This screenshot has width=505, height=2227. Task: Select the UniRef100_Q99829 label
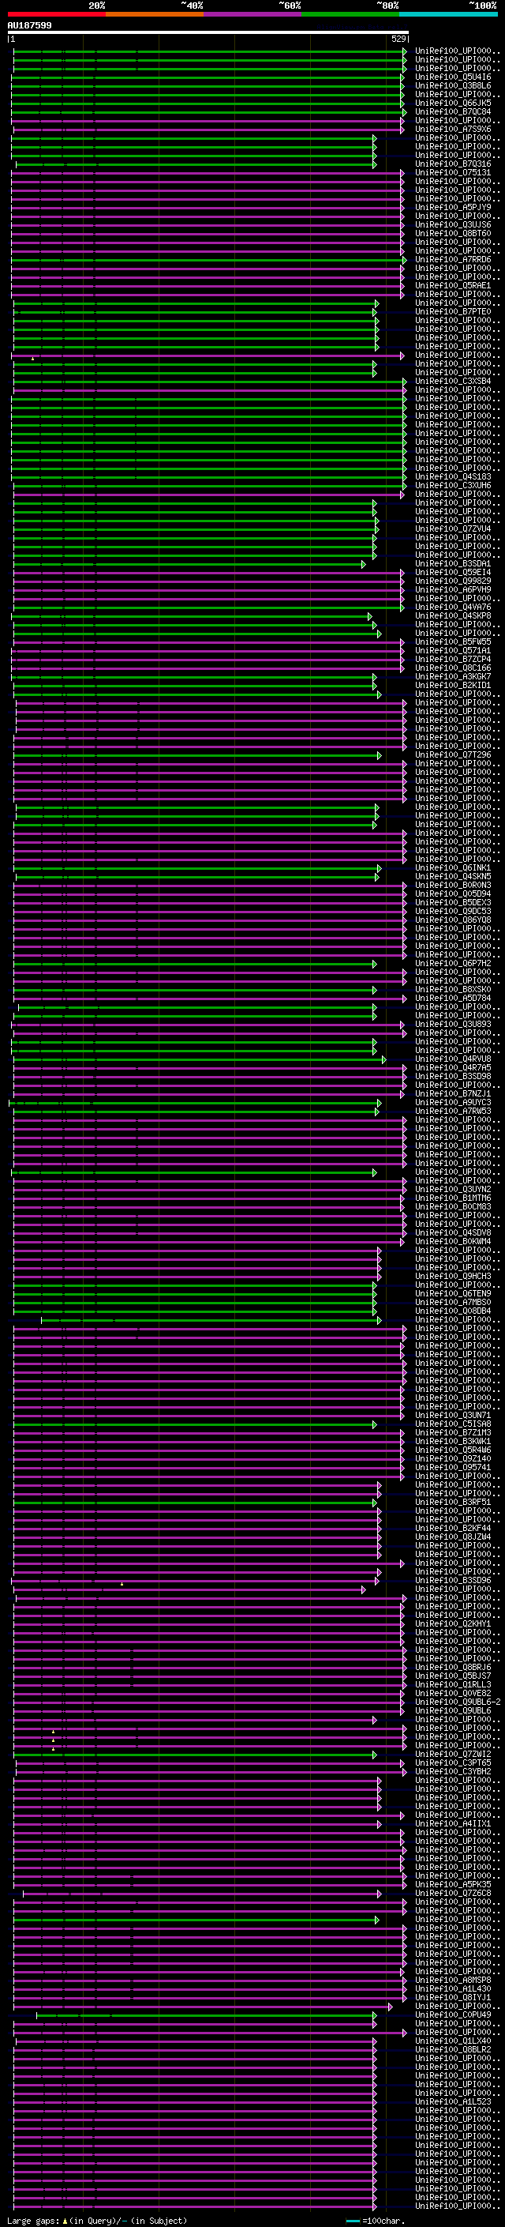(453, 581)
